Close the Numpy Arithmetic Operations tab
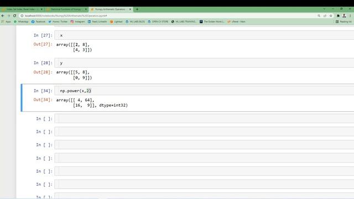354x199 pixels. click(x=130, y=9)
